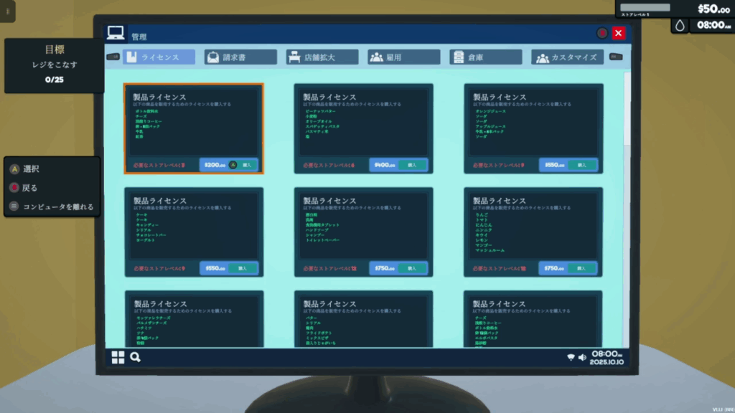Viewport: 735px width, 413px height.
Task: Click the magnifying glass search icon
Action: tap(135, 357)
